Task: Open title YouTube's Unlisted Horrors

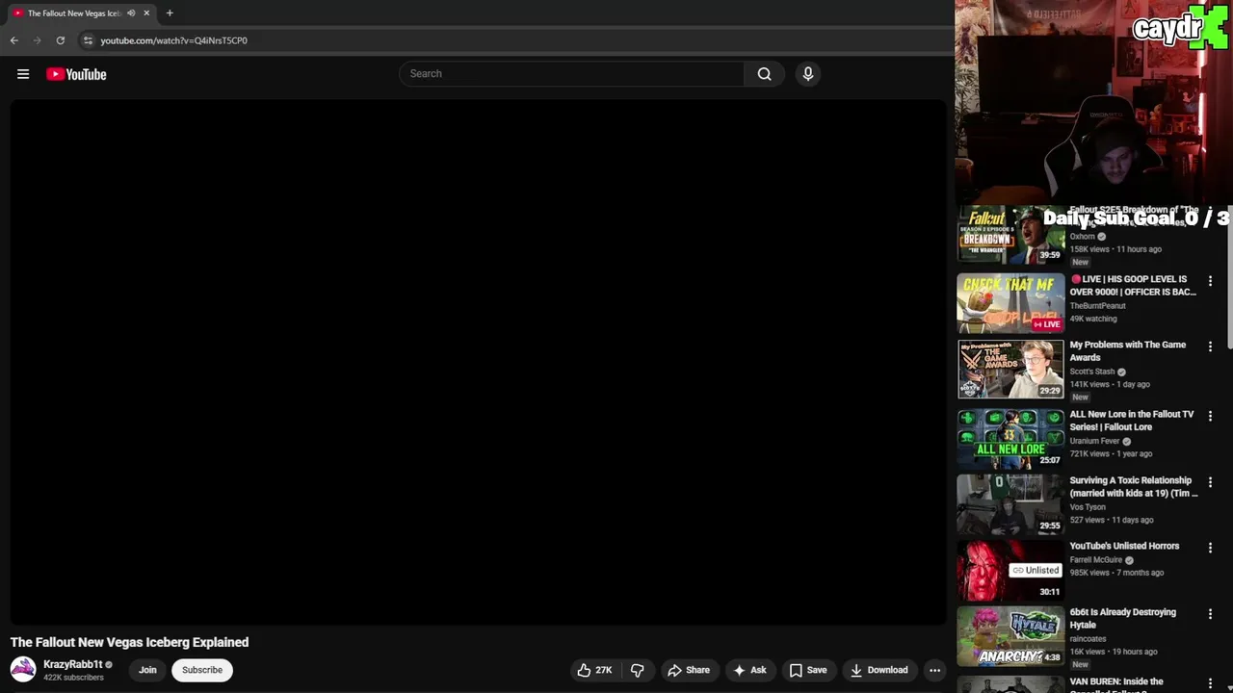Action: (1124, 546)
